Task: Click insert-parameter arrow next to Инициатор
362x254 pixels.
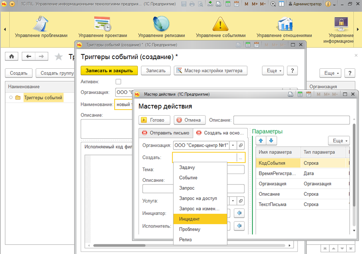Action: 238,213
